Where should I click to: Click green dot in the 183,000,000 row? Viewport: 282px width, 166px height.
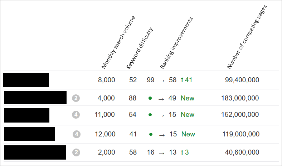[150, 98]
